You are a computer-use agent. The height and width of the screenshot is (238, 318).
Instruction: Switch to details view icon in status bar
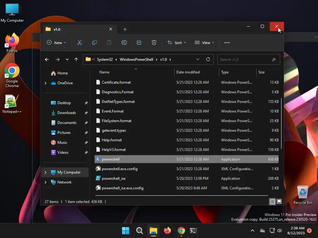click(273, 201)
